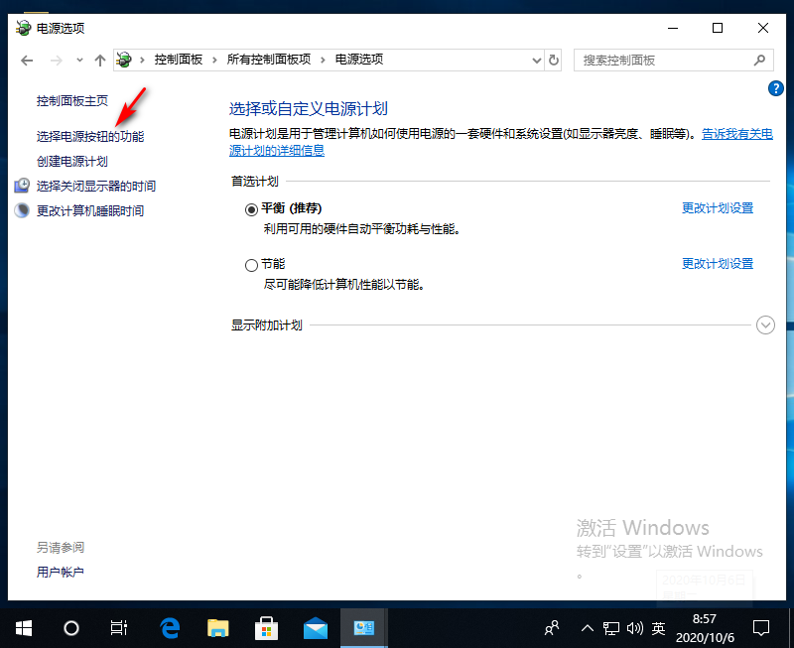Expand 显示附加计划 with the chevron

764,324
